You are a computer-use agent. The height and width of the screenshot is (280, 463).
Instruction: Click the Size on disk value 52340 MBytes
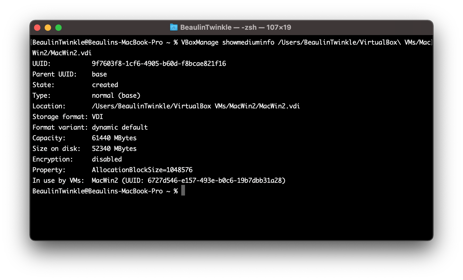(x=114, y=149)
